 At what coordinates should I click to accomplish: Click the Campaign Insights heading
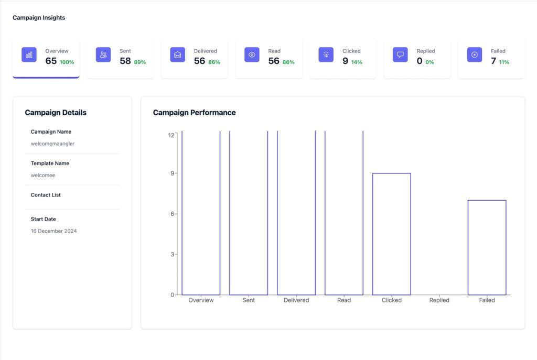39,18
